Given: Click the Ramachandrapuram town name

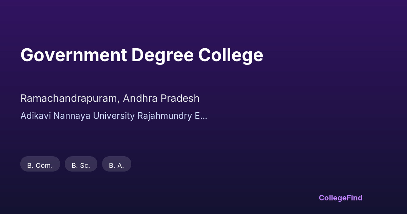Looking at the screenshot, I should click(70, 99).
